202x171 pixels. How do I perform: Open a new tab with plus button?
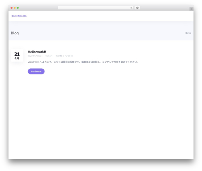(x=191, y=9)
